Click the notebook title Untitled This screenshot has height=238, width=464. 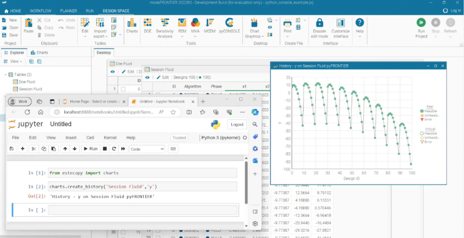pyautogui.click(x=61, y=124)
